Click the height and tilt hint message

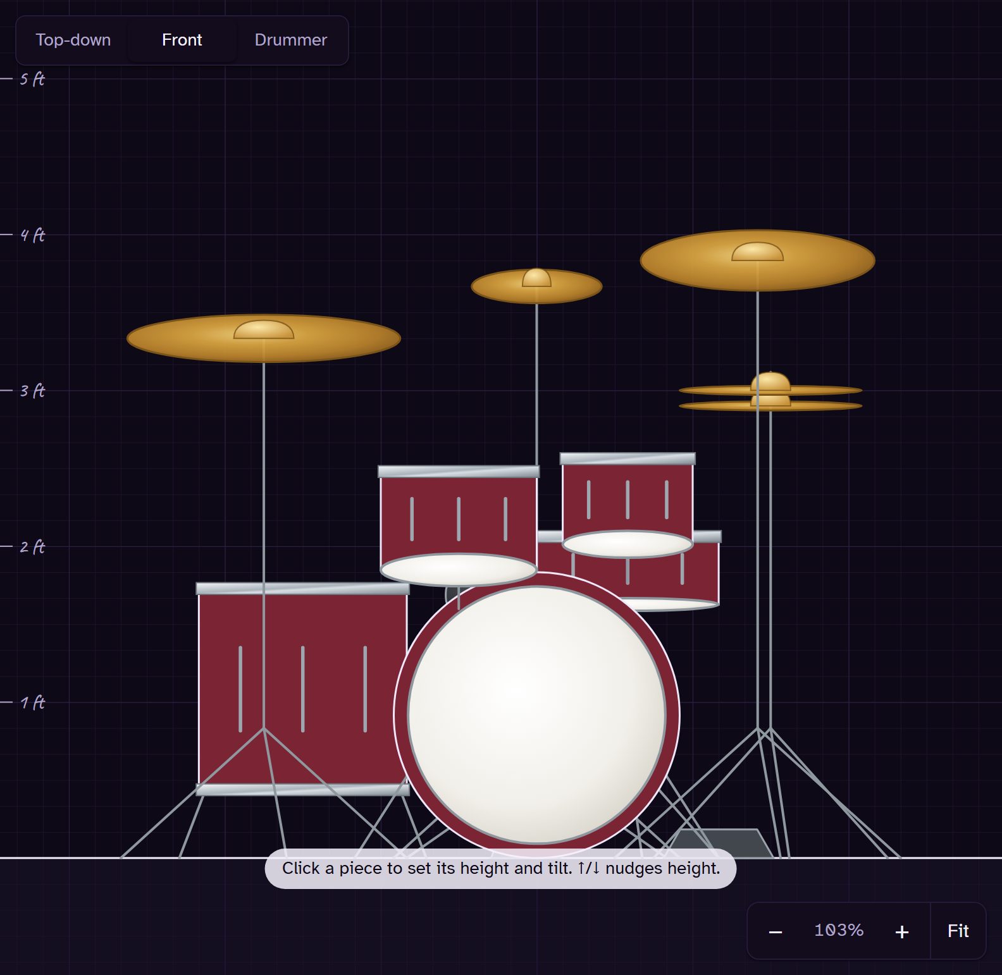click(501, 868)
